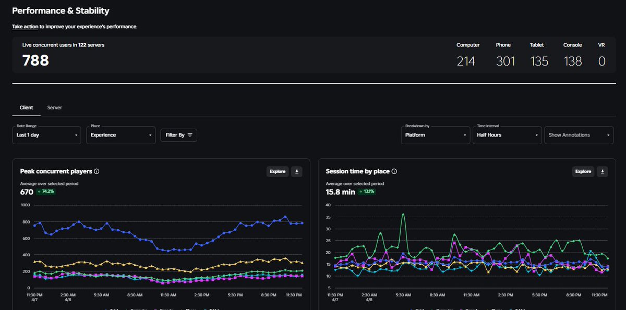Screen dimensions: 626x310
Task: Expand the Show Annotations dropdown
Action: coord(579,134)
